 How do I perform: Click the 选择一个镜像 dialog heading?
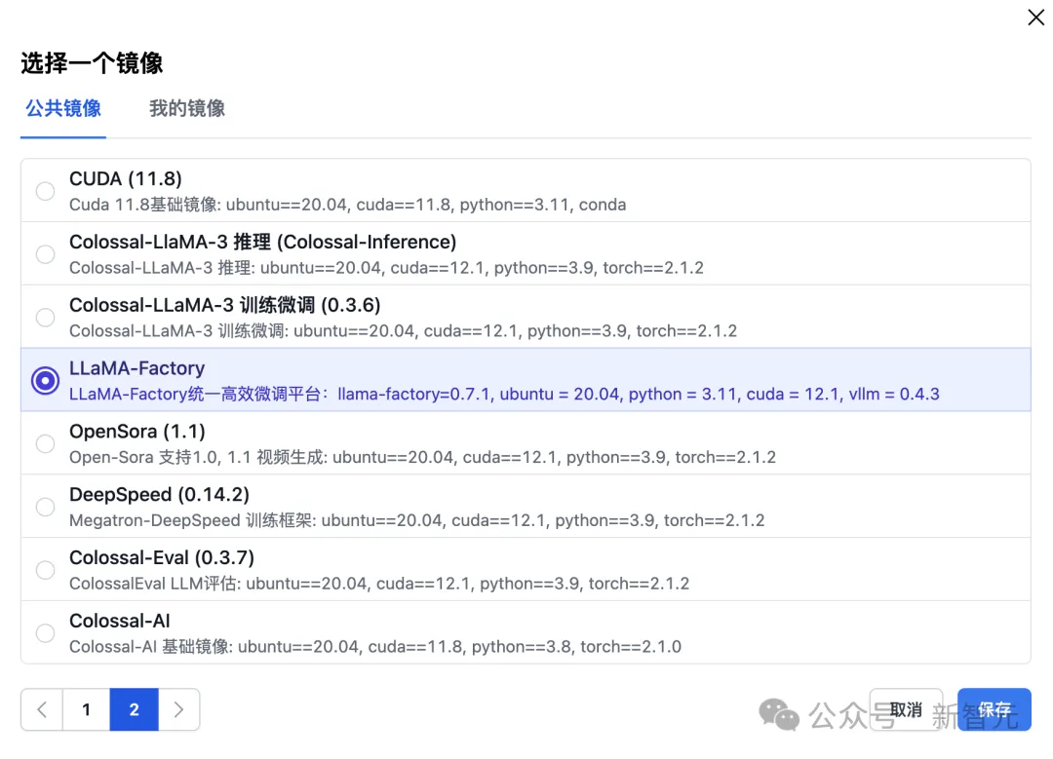point(92,63)
